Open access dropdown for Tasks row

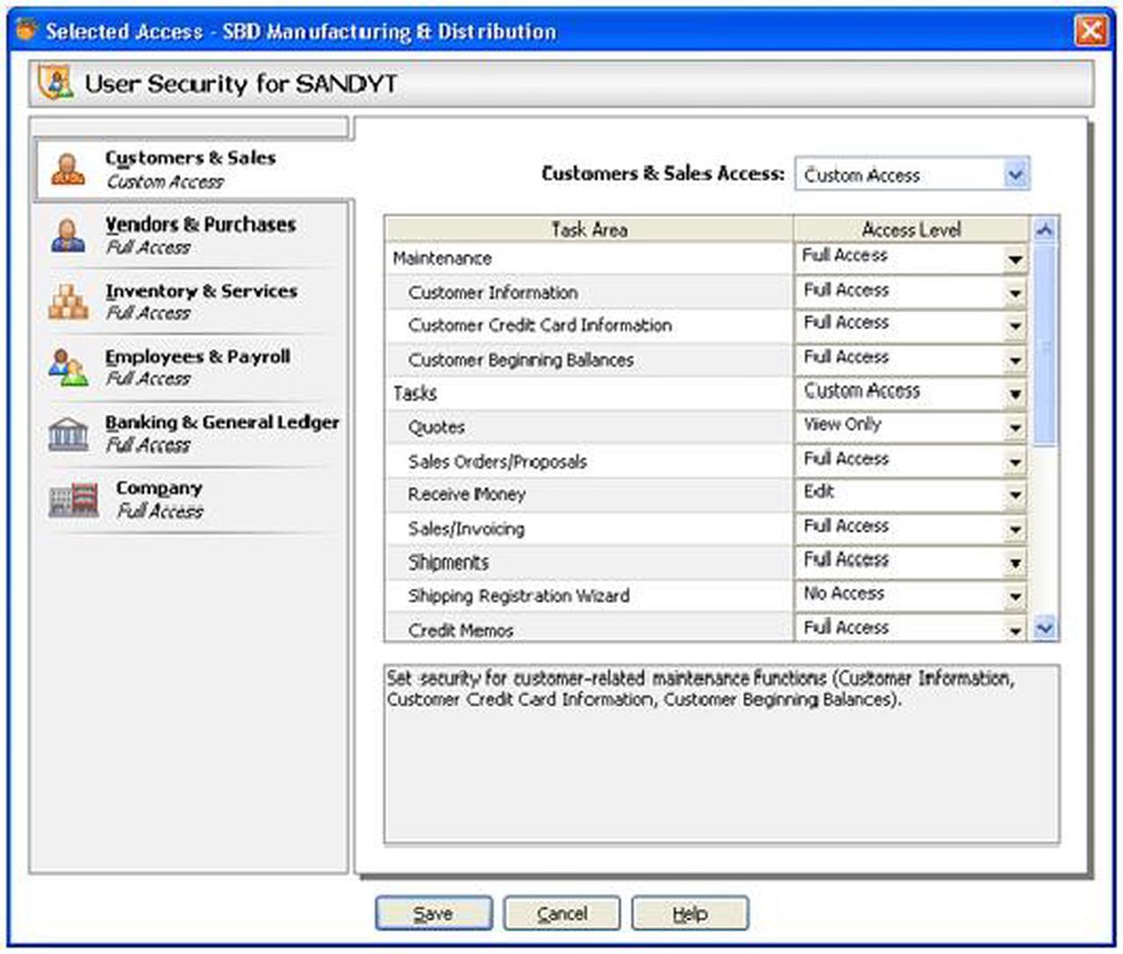(x=1015, y=394)
